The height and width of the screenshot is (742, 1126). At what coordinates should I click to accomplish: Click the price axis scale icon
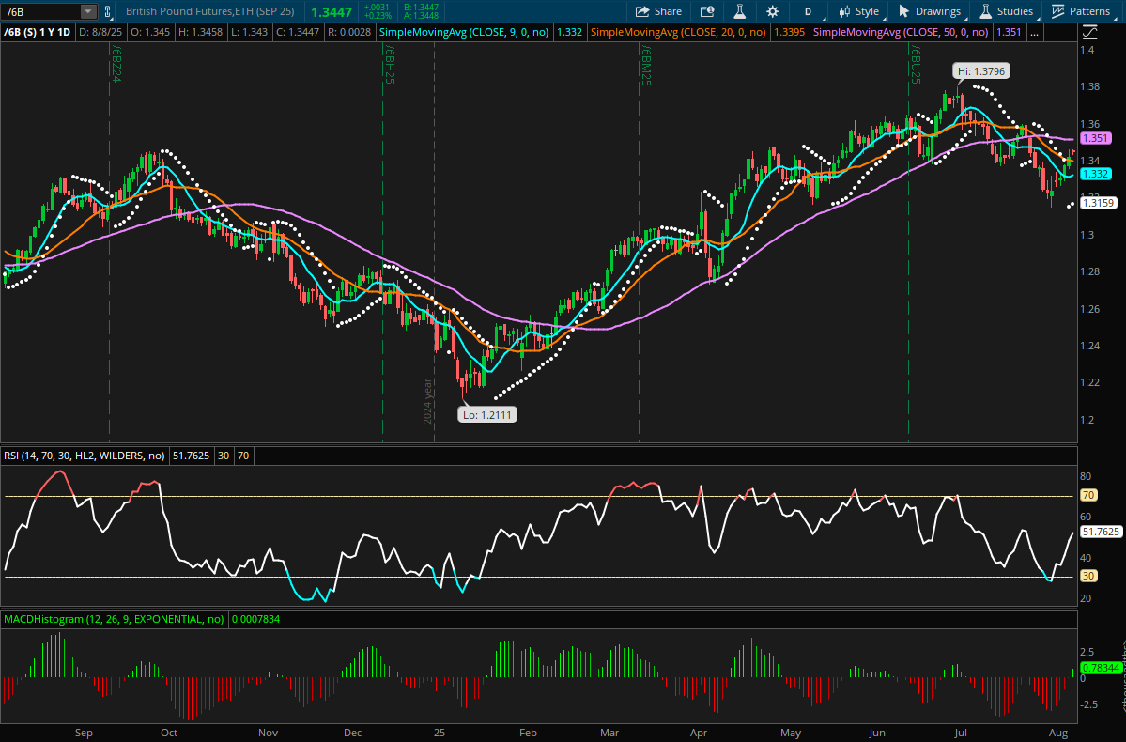click(x=1090, y=32)
